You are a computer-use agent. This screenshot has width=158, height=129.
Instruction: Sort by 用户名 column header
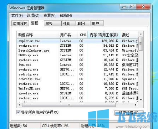pos(68,35)
